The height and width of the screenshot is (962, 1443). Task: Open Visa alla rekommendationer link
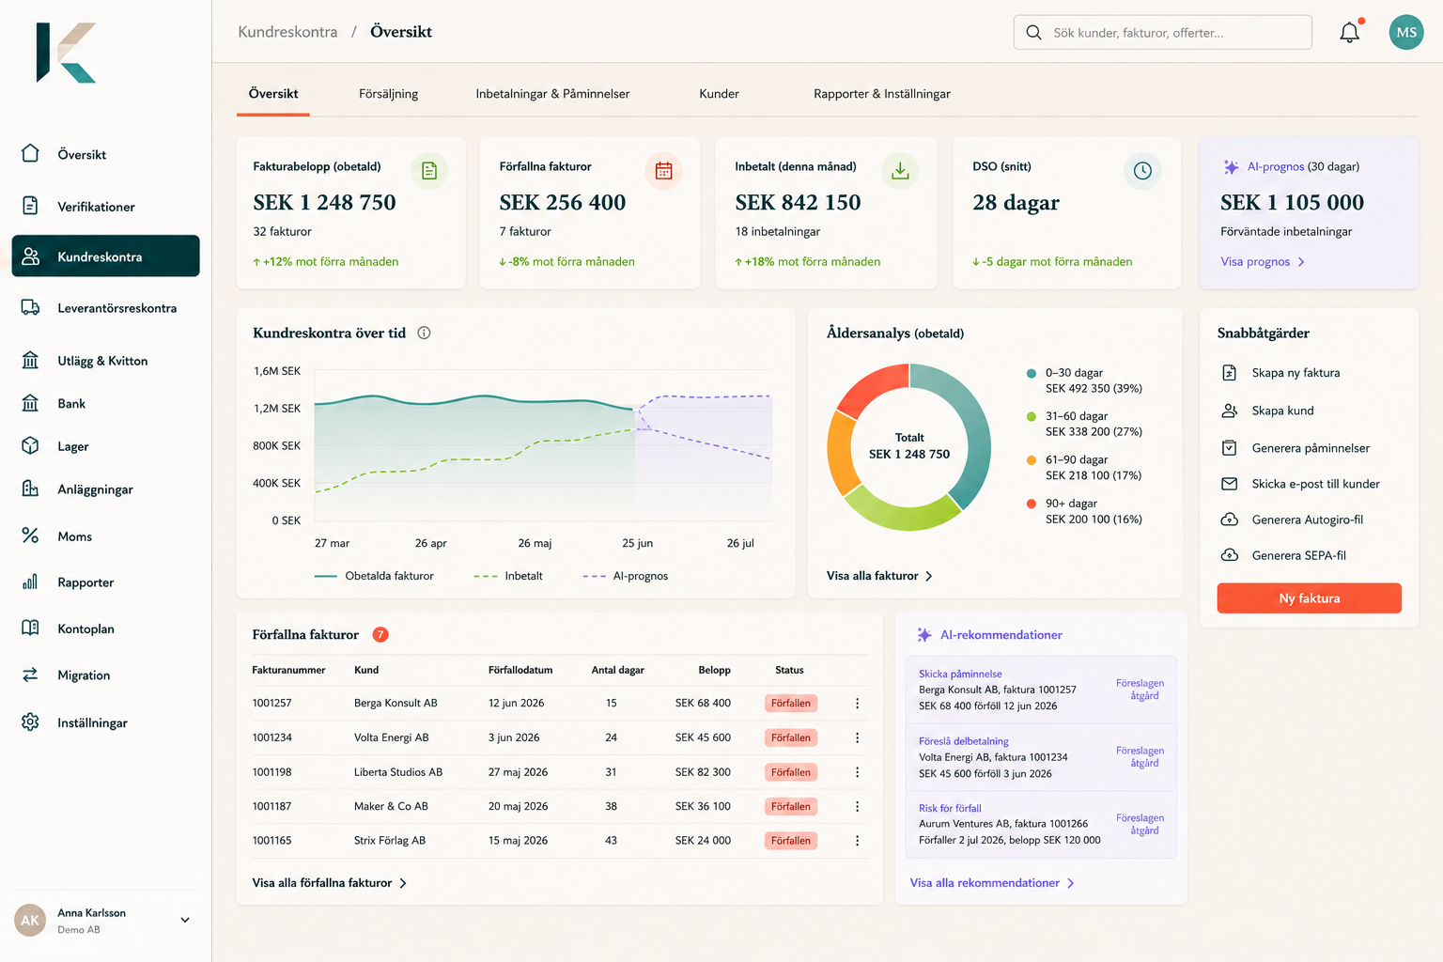tap(992, 883)
